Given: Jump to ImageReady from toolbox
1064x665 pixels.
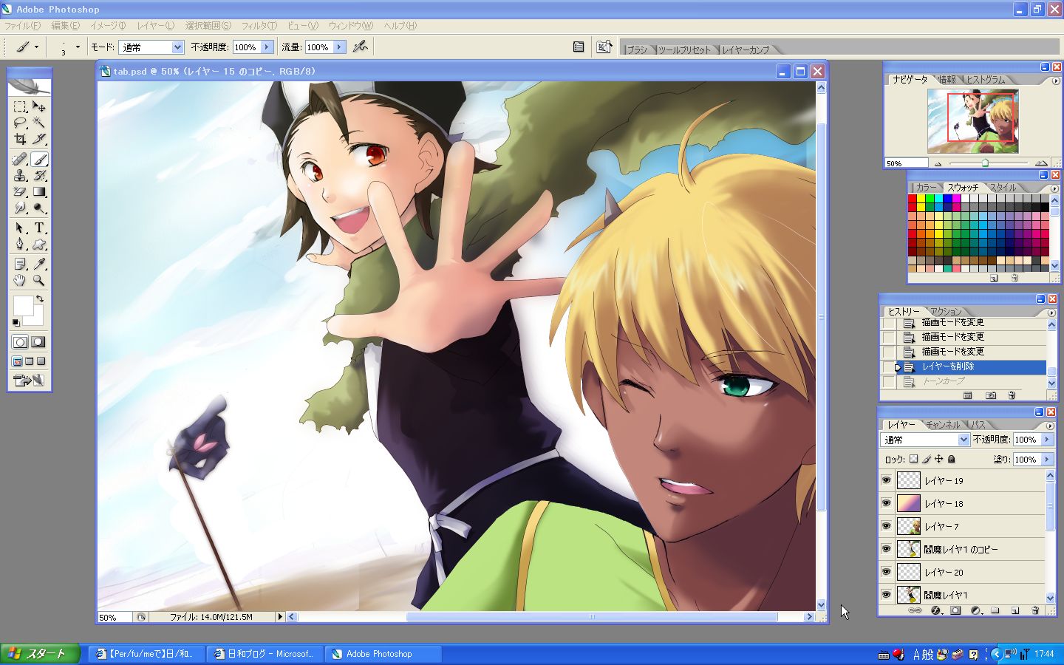Looking at the screenshot, I should coord(29,381).
